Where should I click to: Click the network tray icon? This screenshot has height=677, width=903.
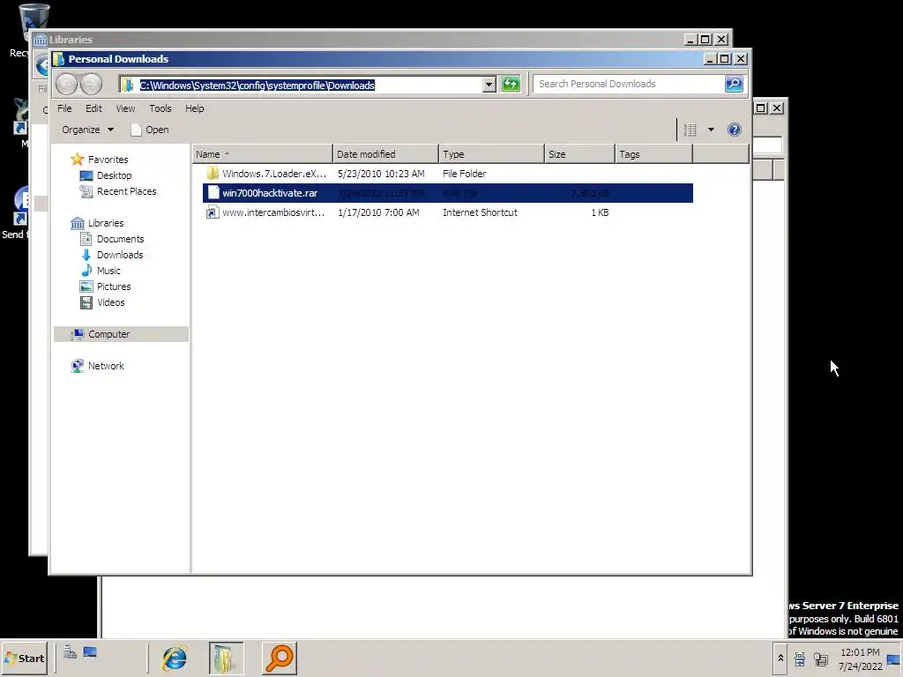click(x=821, y=659)
